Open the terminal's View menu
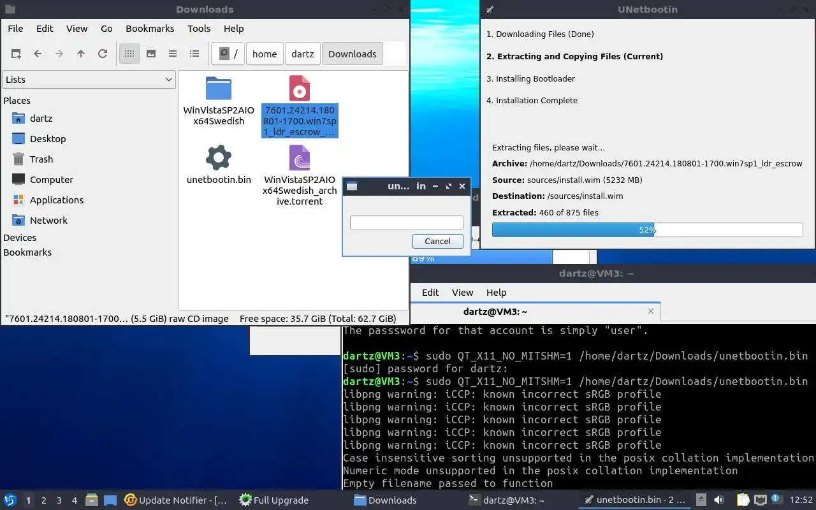816x510 pixels. click(x=462, y=293)
